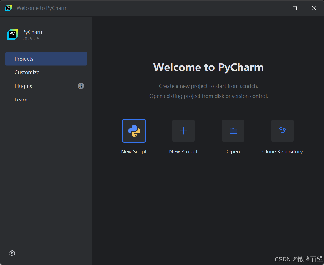
Task: Click the New Script label
Action: click(x=134, y=152)
